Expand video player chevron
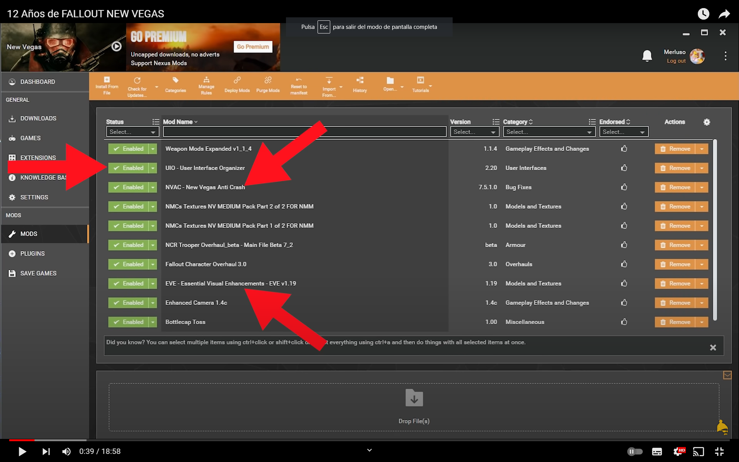The height and width of the screenshot is (462, 739). point(369,450)
